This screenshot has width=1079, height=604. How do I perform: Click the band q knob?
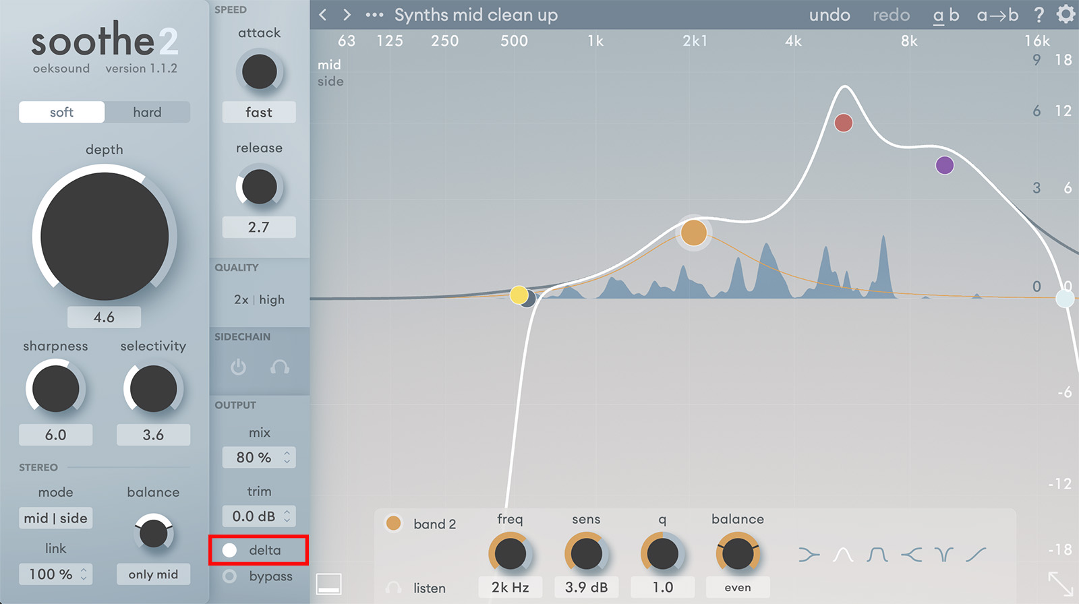[662, 554]
